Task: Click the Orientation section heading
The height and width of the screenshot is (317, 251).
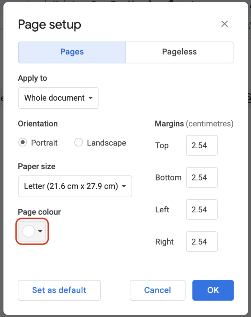Action: (x=38, y=124)
